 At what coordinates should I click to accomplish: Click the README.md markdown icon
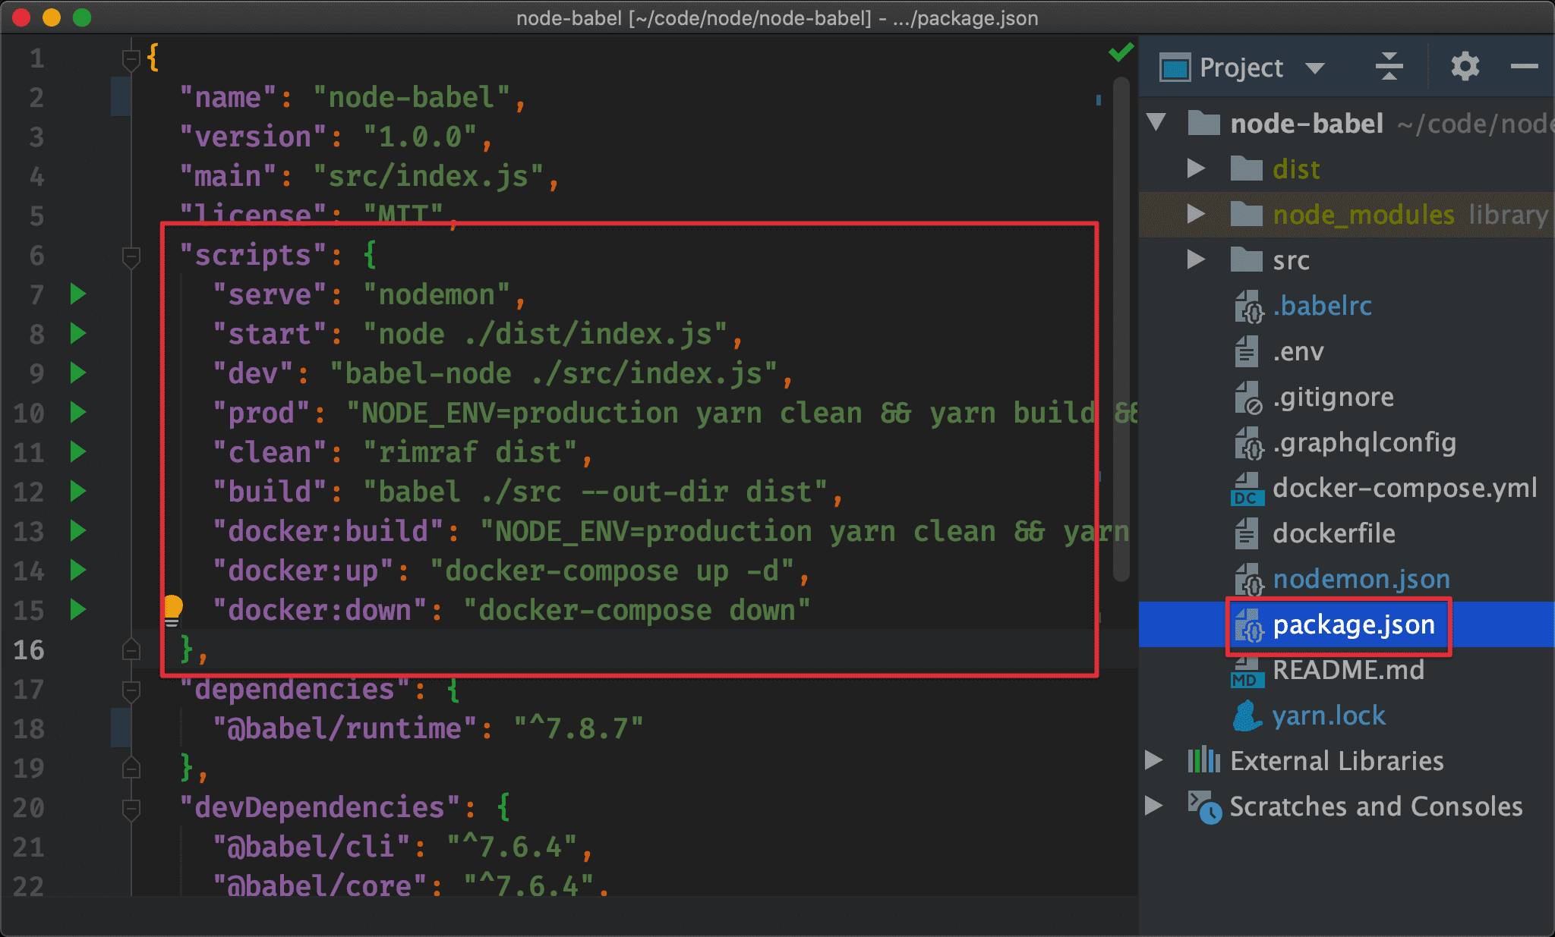point(1247,671)
